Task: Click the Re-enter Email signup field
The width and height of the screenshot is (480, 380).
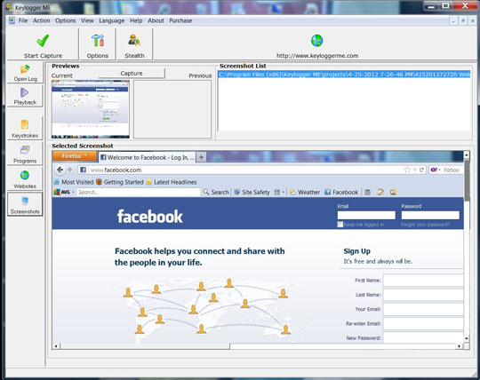Action: tap(423, 323)
